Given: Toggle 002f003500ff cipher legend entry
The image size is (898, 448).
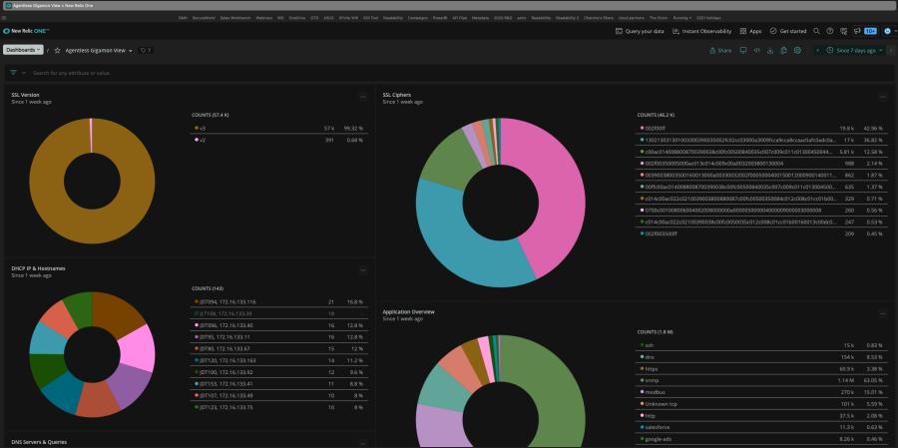Looking at the screenshot, I should [762, 233].
